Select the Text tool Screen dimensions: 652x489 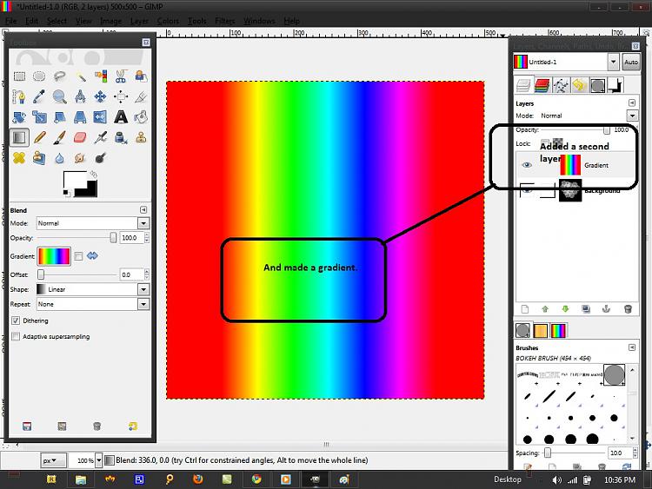pos(121,117)
